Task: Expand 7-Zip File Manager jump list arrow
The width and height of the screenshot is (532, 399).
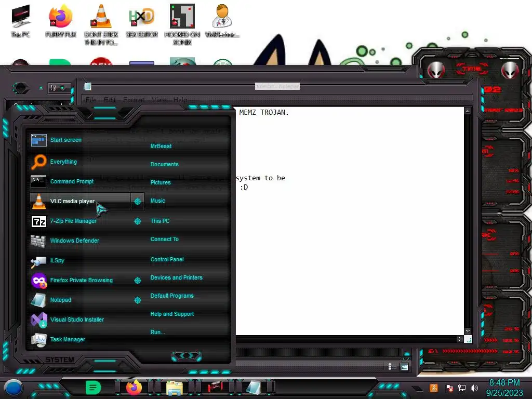Action: (137, 221)
